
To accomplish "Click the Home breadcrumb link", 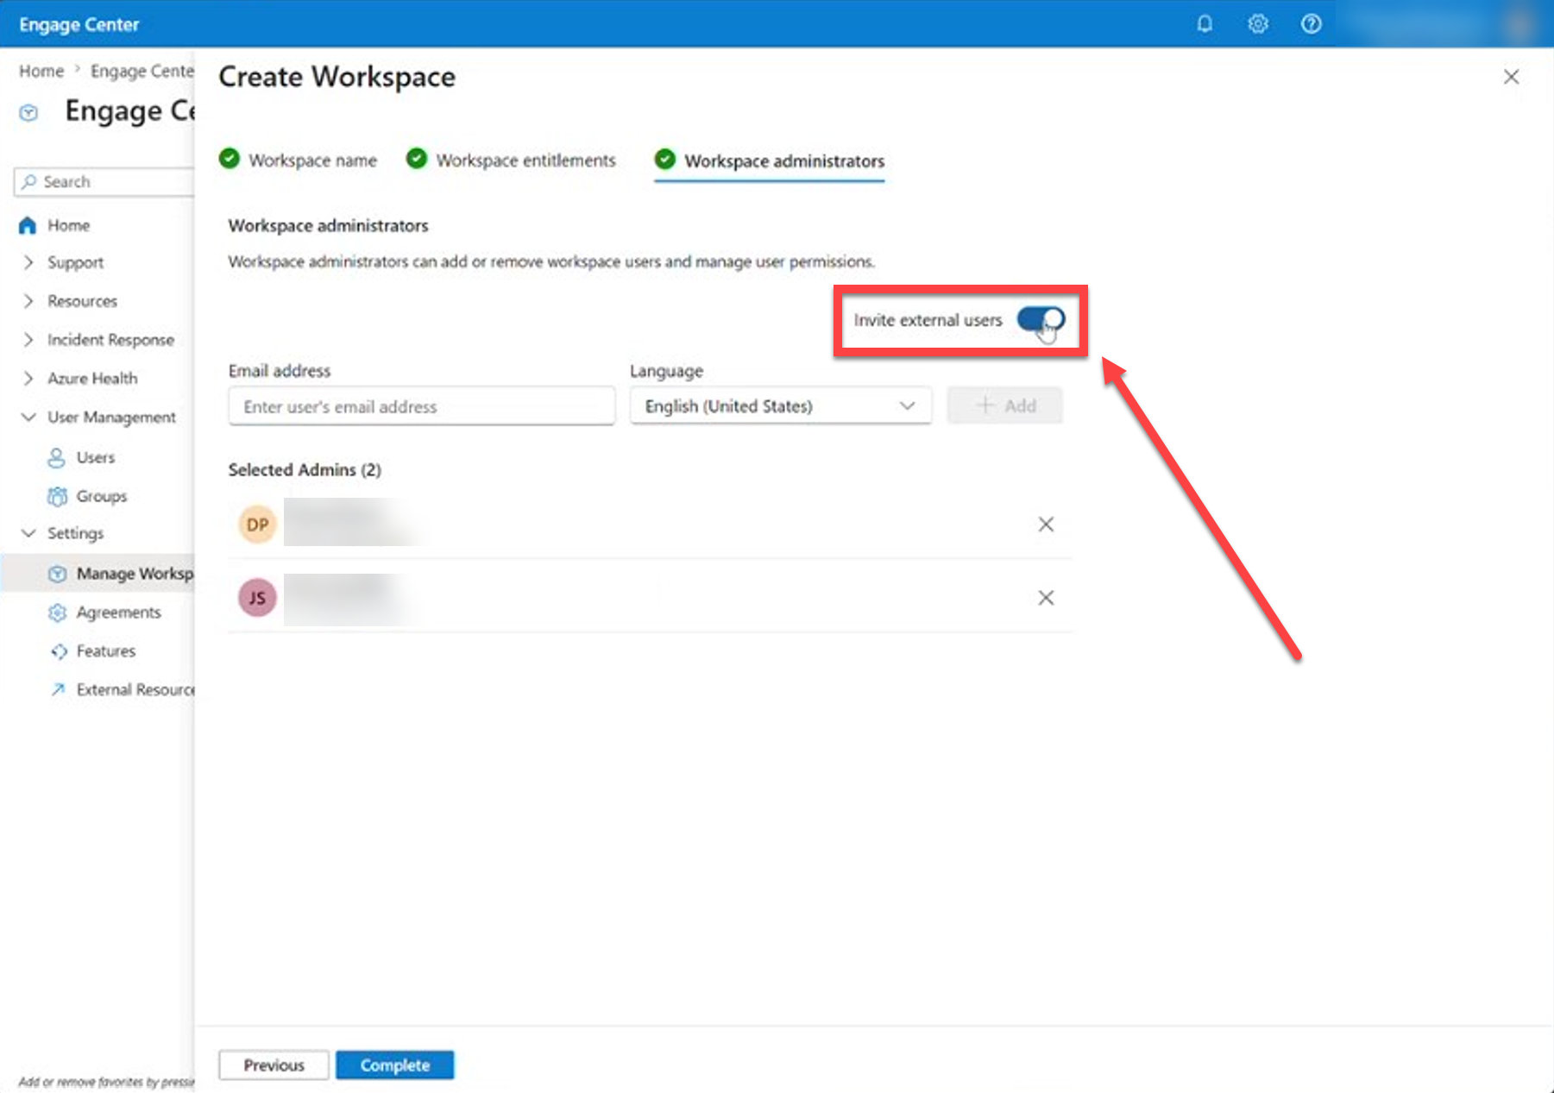I will (x=41, y=71).
